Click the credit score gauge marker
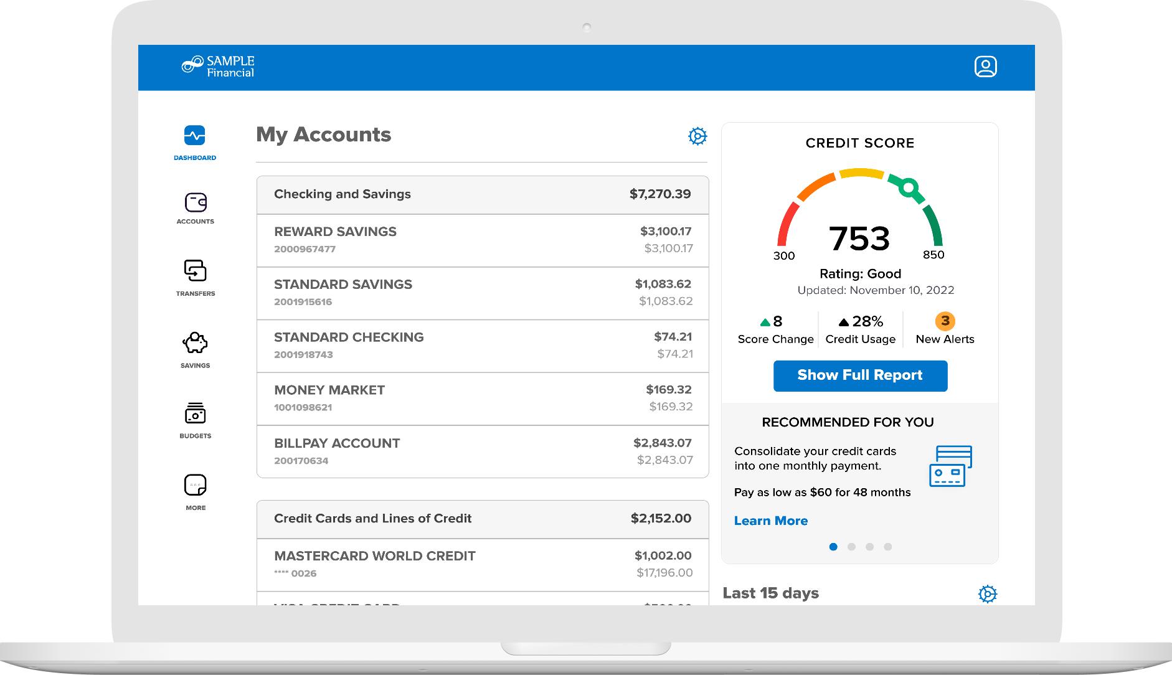 (x=909, y=187)
